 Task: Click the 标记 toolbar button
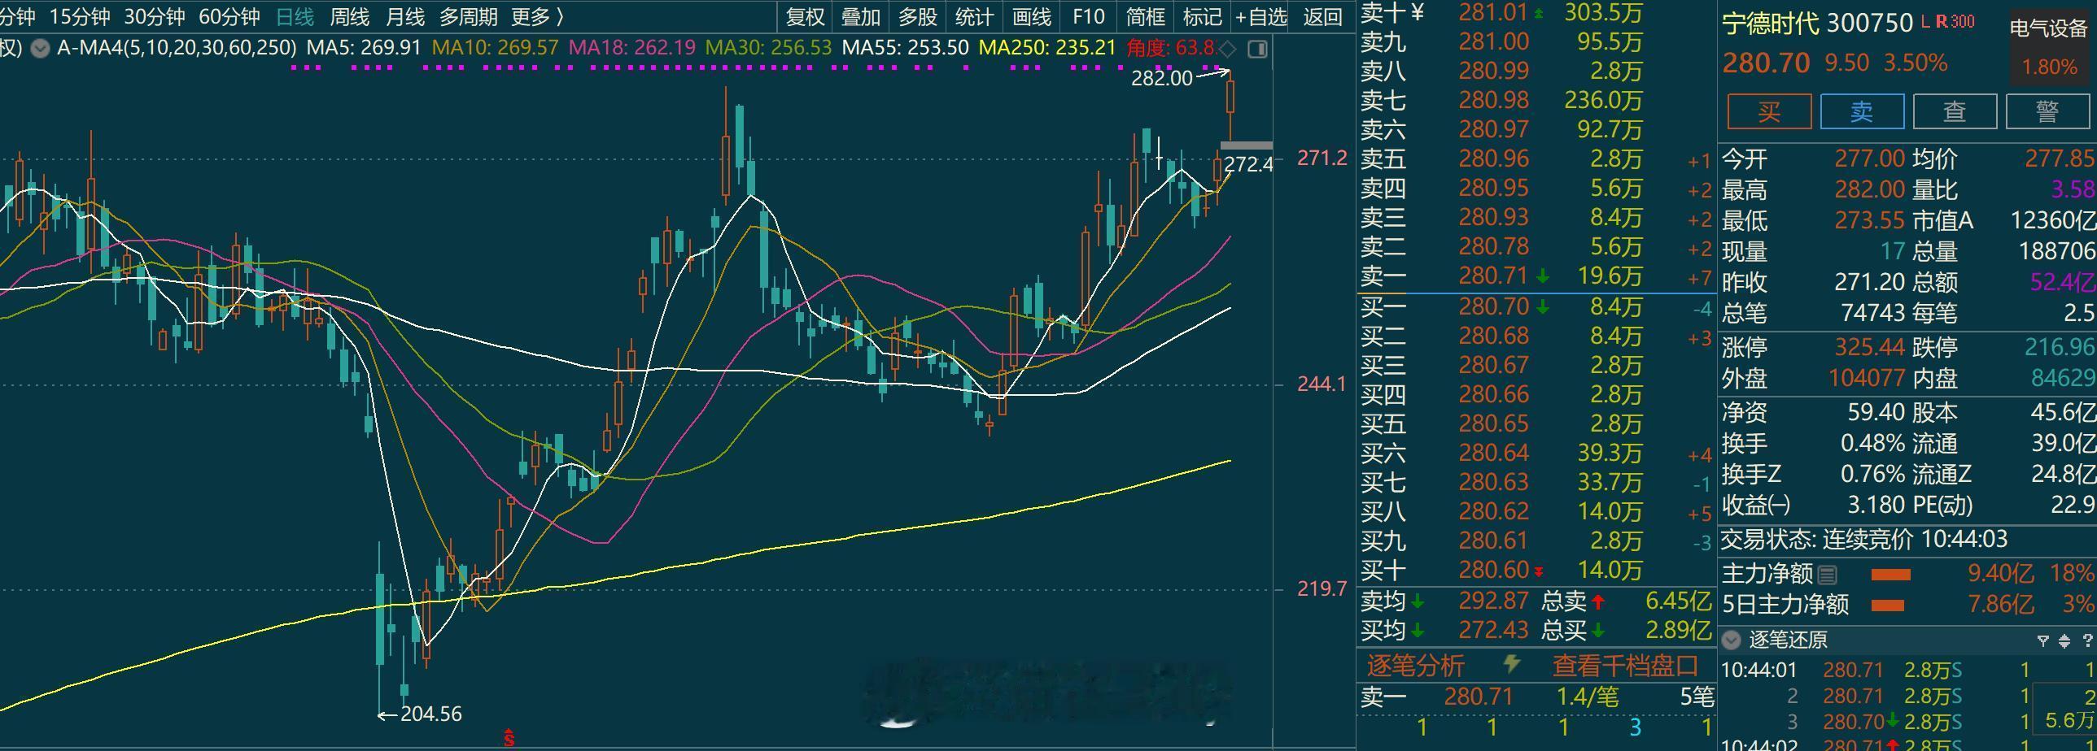pos(1203,16)
